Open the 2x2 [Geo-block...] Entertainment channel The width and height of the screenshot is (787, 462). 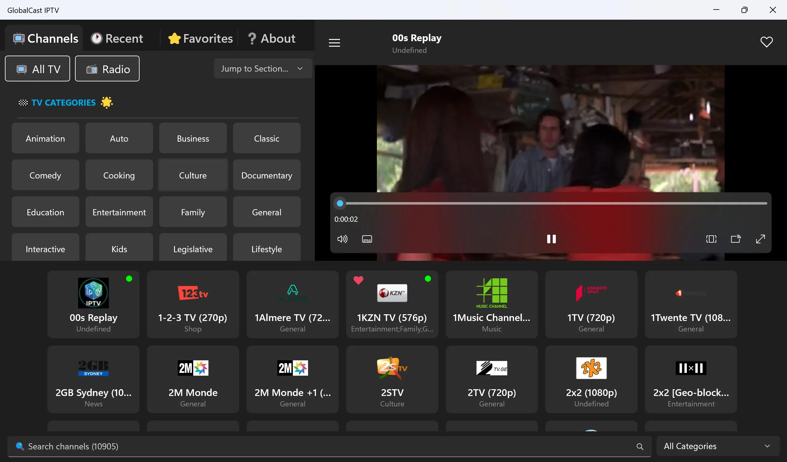[691, 379]
